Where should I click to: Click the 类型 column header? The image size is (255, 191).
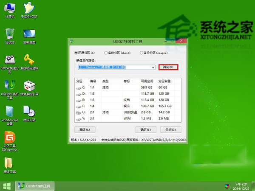point(111,81)
